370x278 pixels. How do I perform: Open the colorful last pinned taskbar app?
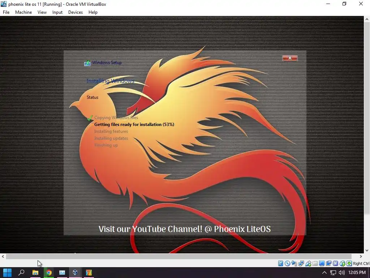coord(89,273)
